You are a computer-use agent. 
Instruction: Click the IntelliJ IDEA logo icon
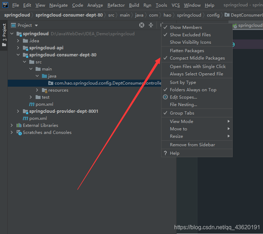(5, 5)
